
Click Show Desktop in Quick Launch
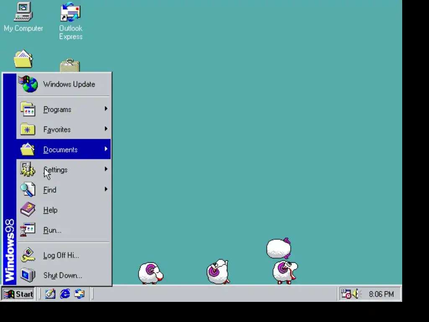pos(50,294)
